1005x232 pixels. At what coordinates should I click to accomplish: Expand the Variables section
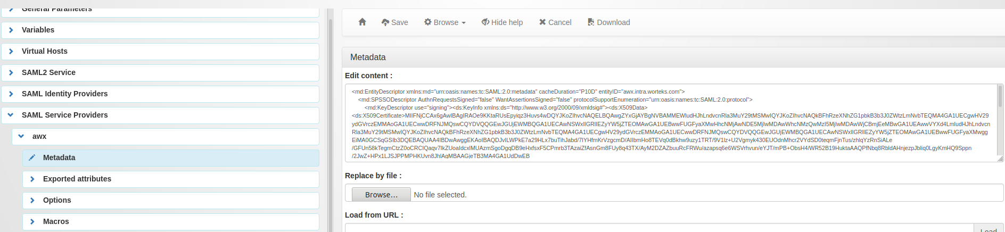click(160, 30)
